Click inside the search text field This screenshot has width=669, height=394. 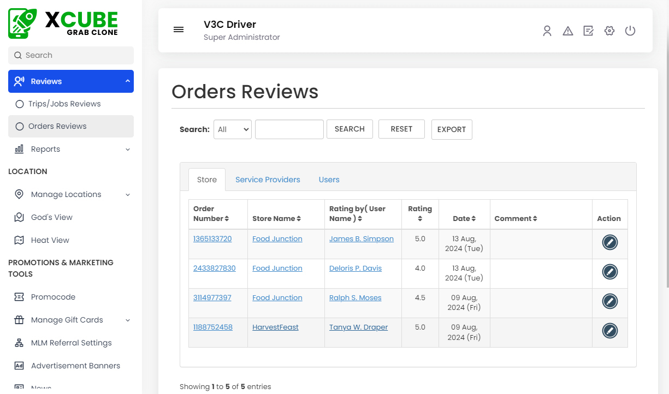pyautogui.click(x=289, y=129)
